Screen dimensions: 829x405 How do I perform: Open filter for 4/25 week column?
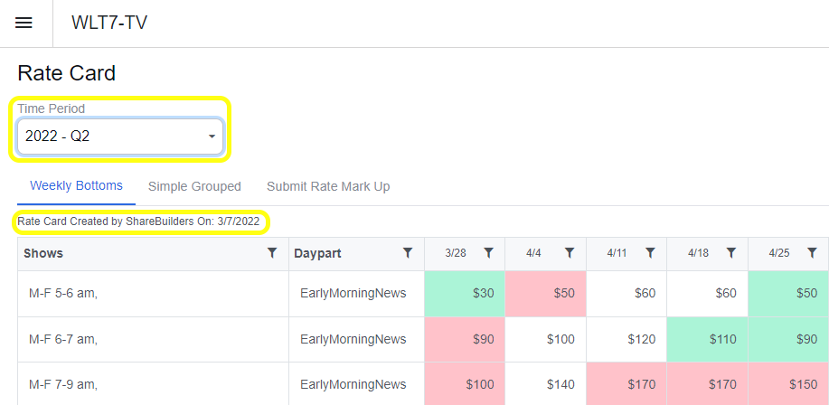click(x=812, y=253)
